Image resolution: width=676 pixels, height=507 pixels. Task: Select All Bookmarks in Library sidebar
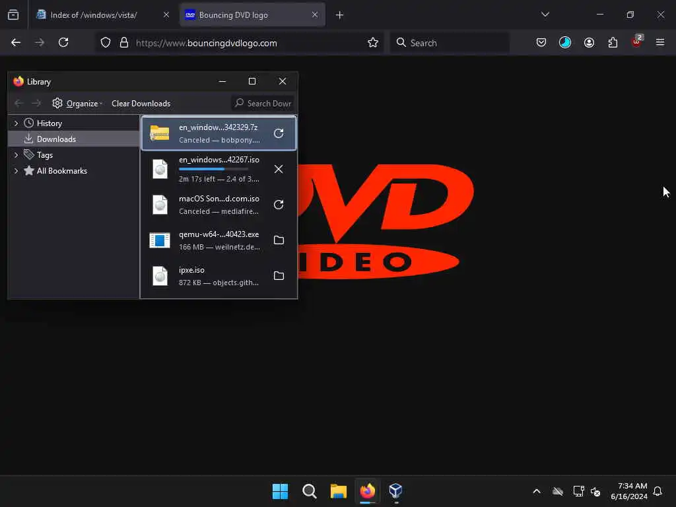61,171
